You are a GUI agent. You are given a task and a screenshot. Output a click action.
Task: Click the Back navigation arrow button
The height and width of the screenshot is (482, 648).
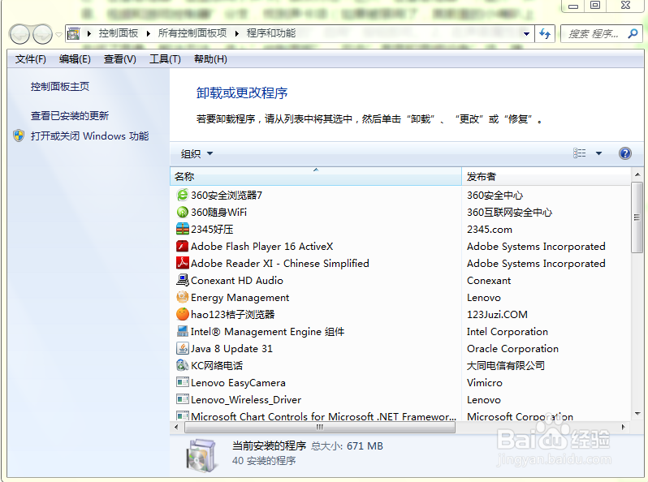pos(19,34)
